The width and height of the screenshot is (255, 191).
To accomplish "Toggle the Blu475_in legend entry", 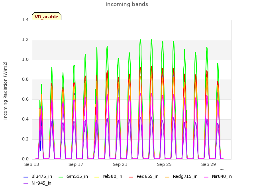I will pos(38,177).
